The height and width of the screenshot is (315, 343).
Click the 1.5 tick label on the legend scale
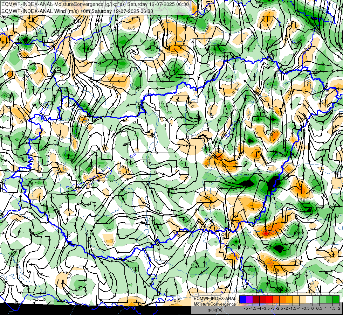[333, 308]
